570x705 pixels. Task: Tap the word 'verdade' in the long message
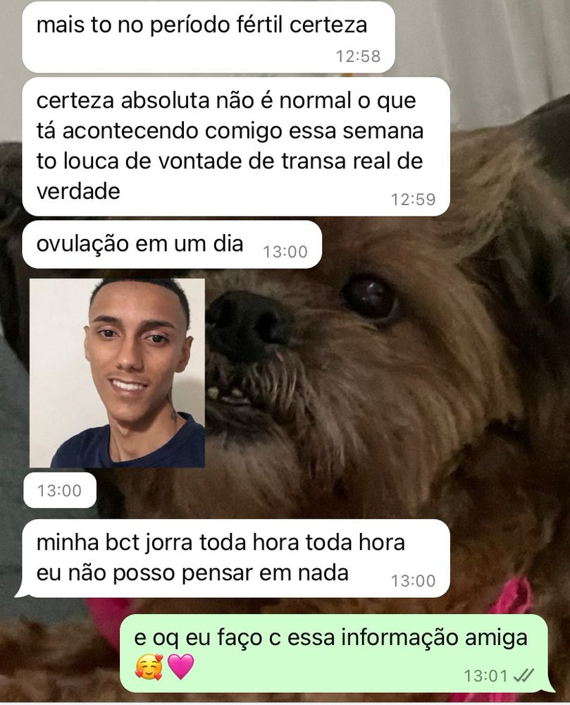pyautogui.click(x=78, y=192)
